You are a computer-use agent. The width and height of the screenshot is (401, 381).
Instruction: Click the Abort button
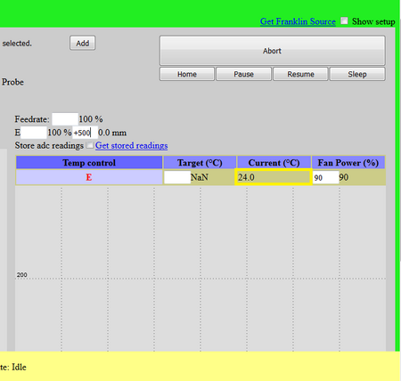(x=273, y=51)
